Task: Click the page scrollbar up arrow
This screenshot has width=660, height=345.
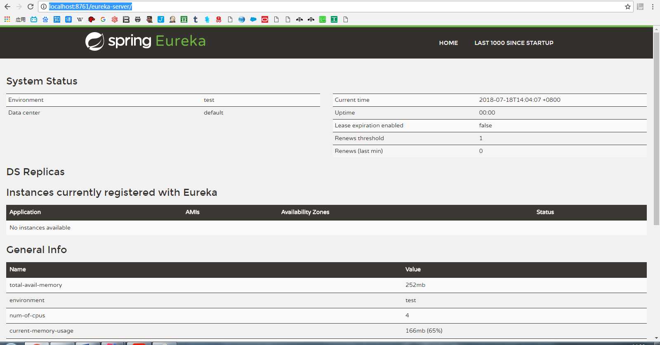Action: [x=656, y=29]
